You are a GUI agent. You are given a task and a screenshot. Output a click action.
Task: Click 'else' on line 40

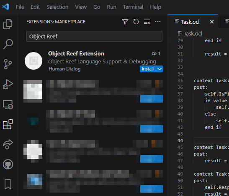210,114
